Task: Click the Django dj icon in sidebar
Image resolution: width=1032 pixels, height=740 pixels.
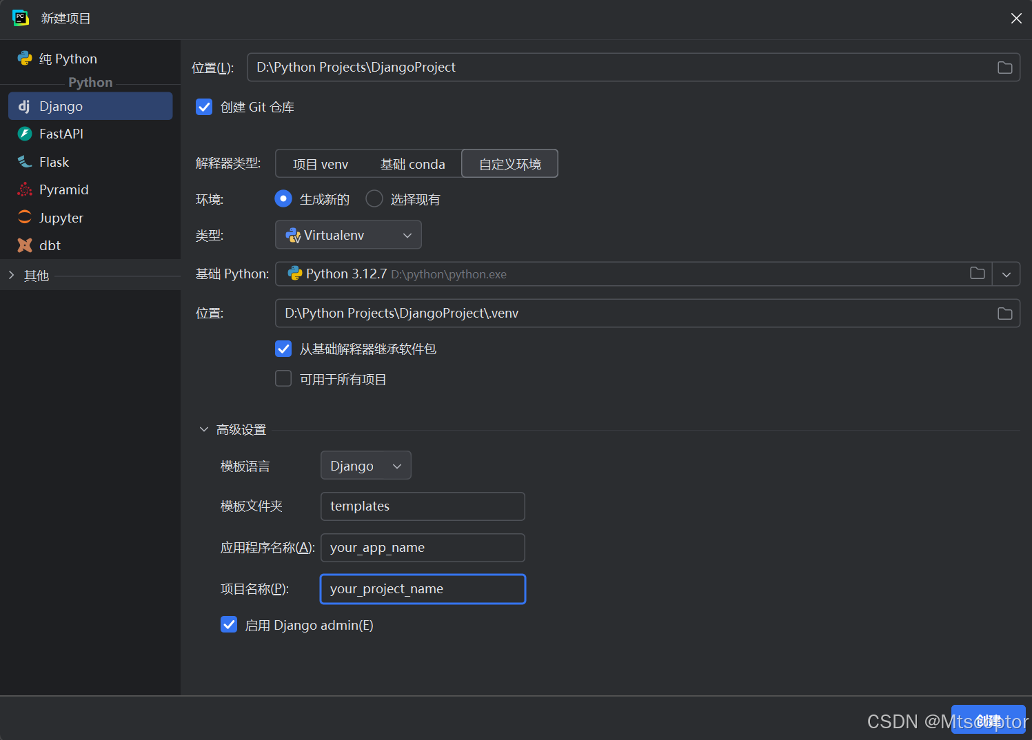Action: (24, 106)
